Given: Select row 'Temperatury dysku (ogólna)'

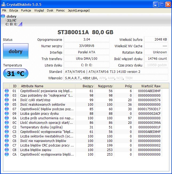Looking at the screenshot, I should [x=86, y=127].
